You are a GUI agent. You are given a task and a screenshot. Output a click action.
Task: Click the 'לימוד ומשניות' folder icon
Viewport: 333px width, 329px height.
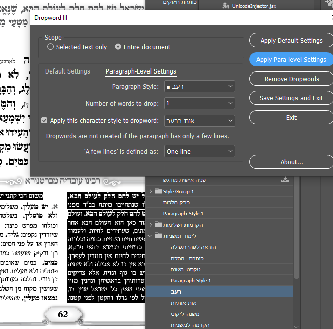point(158,235)
